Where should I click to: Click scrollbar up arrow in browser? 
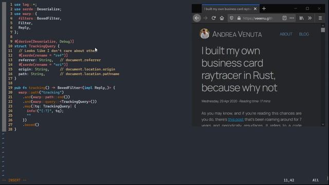pos(323,26)
